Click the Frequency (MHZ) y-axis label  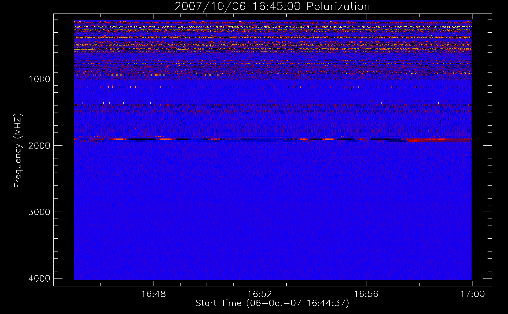pyautogui.click(x=18, y=151)
